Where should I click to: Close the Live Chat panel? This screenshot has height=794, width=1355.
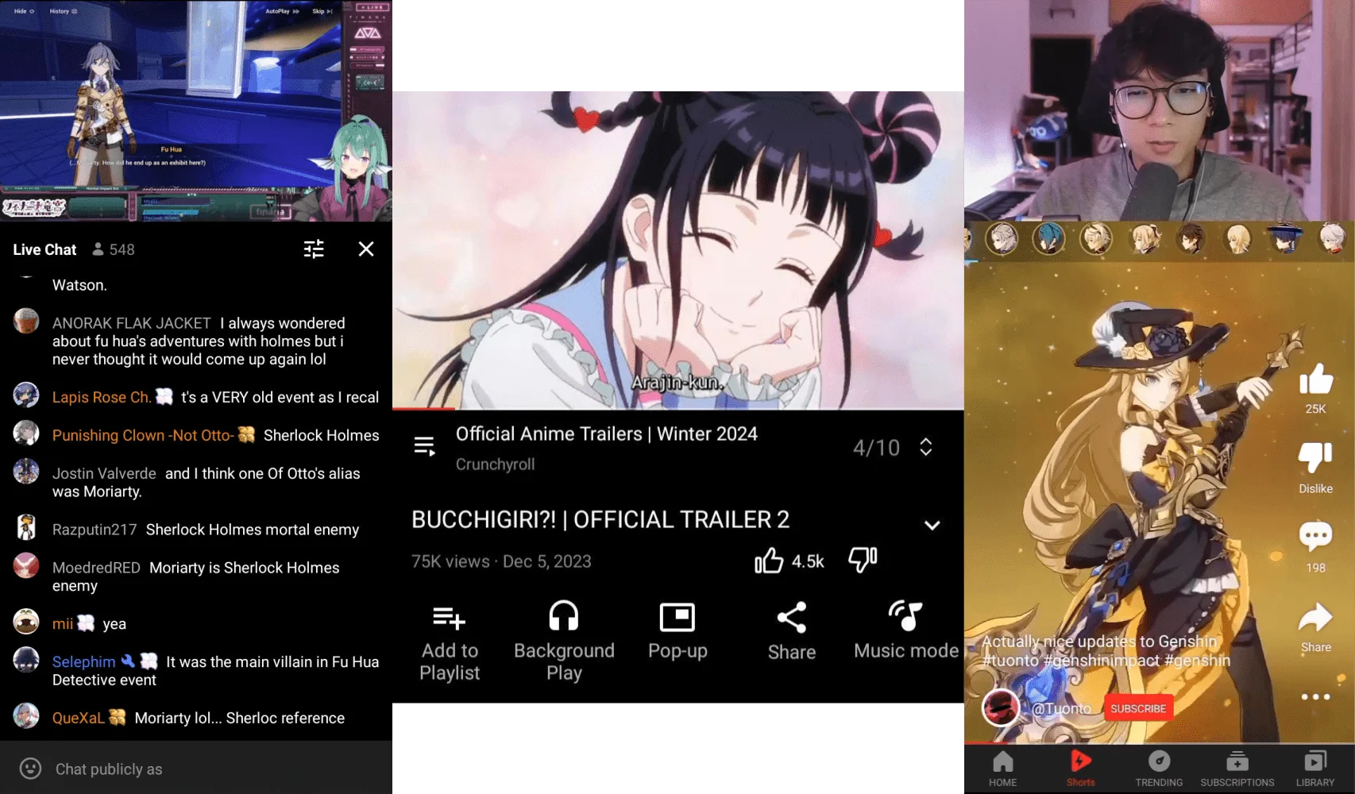[x=366, y=249]
